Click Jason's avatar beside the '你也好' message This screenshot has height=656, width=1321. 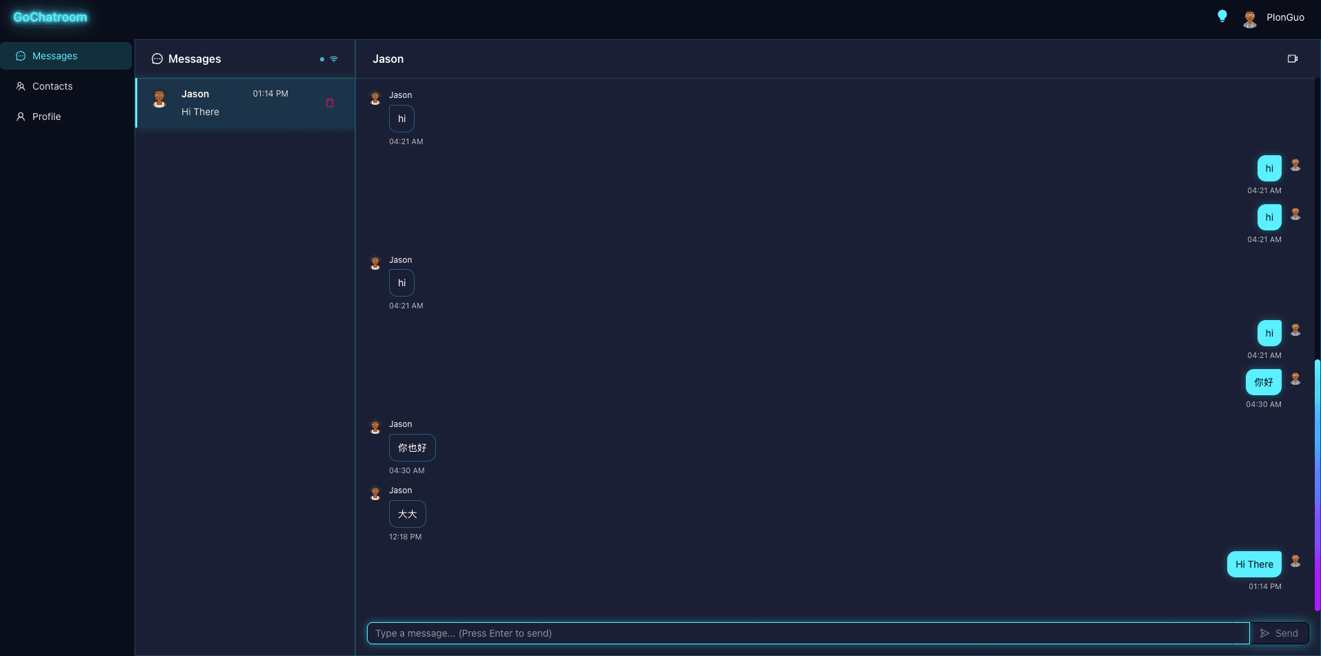375,428
